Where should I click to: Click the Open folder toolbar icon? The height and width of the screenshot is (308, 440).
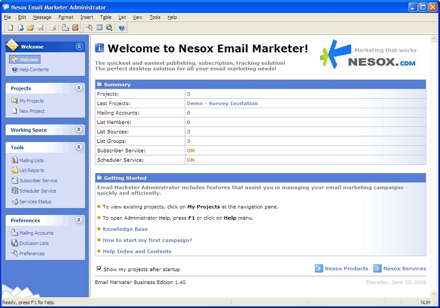(x=30, y=27)
